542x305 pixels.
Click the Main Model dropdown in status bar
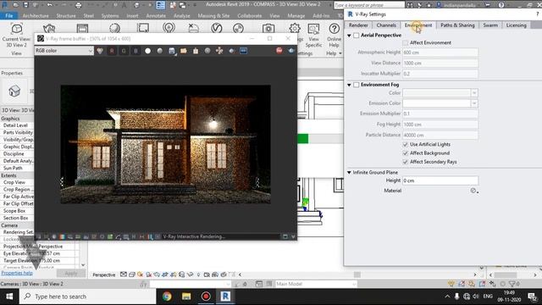(316, 284)
